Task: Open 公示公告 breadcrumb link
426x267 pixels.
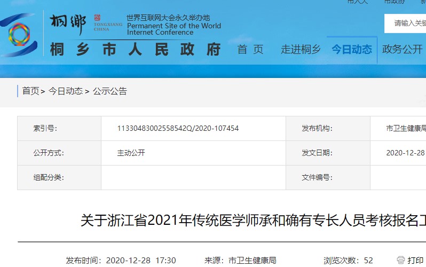Action: pos(110,91)
